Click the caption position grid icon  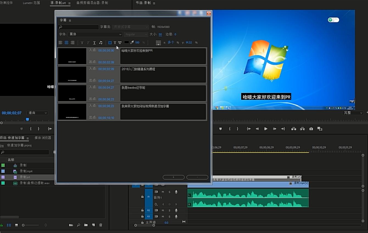click(158, 42)
